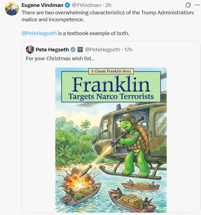Screen dimensions: 201x215
Task: Click the verified badge beside Pete Hegseth
Action: tap(73, 50)
